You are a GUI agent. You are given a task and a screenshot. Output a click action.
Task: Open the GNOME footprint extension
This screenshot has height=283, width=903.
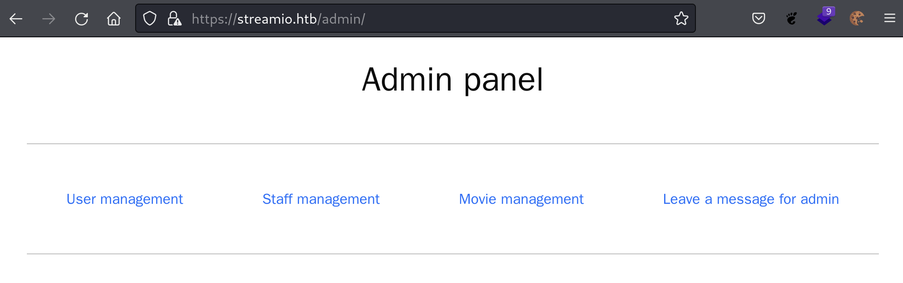tap(791, 19)
